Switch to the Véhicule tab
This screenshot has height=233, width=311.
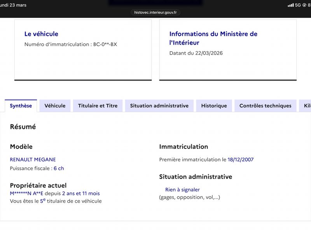pos(55,106)
